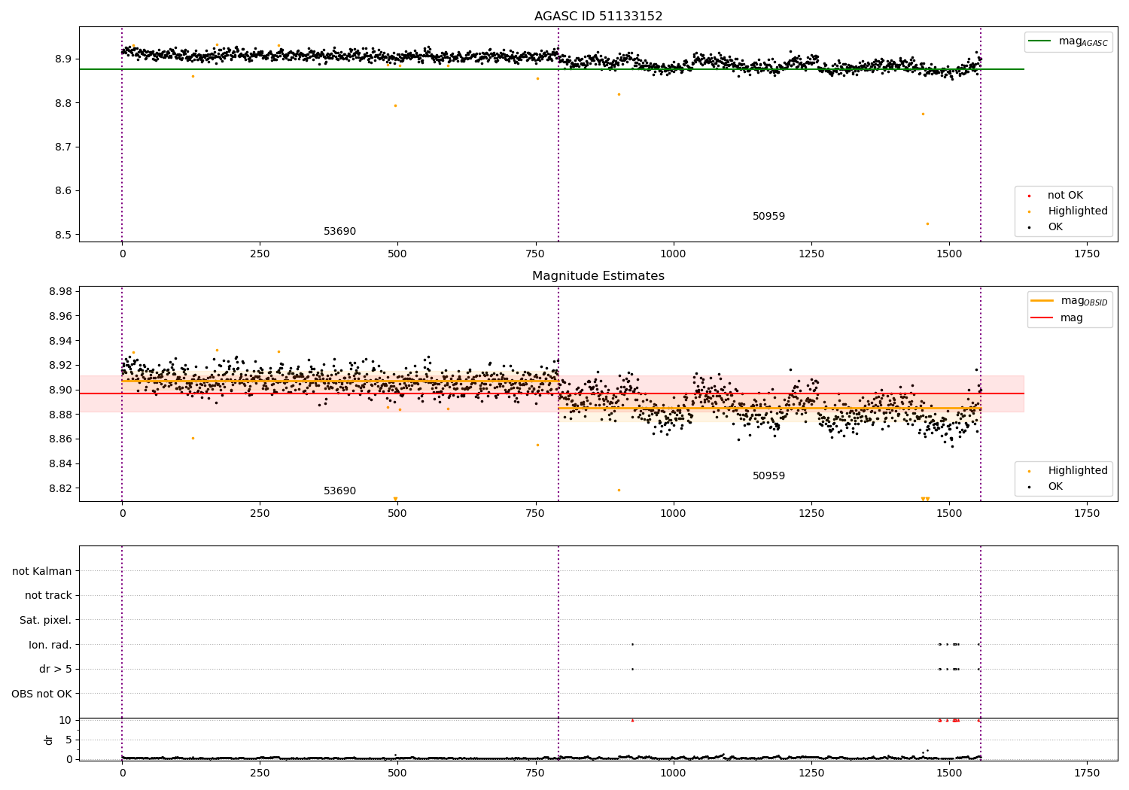
Task: Click the 8.8 tick on top plot
Action: pyautogui.click(x=63, y=103)
